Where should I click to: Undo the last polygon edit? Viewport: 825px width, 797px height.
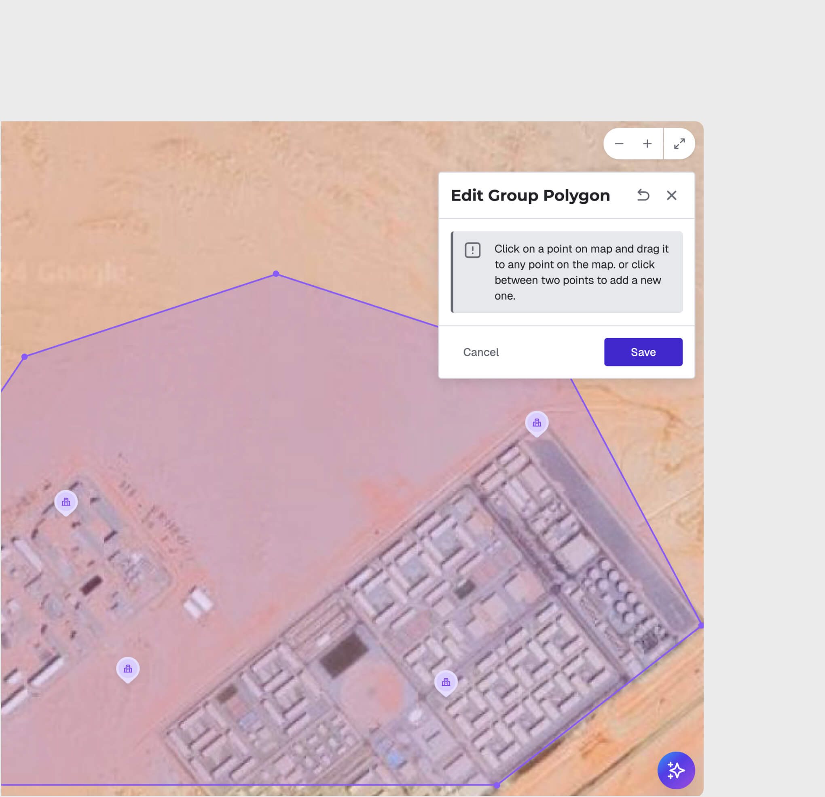click(x=643, y=195)
